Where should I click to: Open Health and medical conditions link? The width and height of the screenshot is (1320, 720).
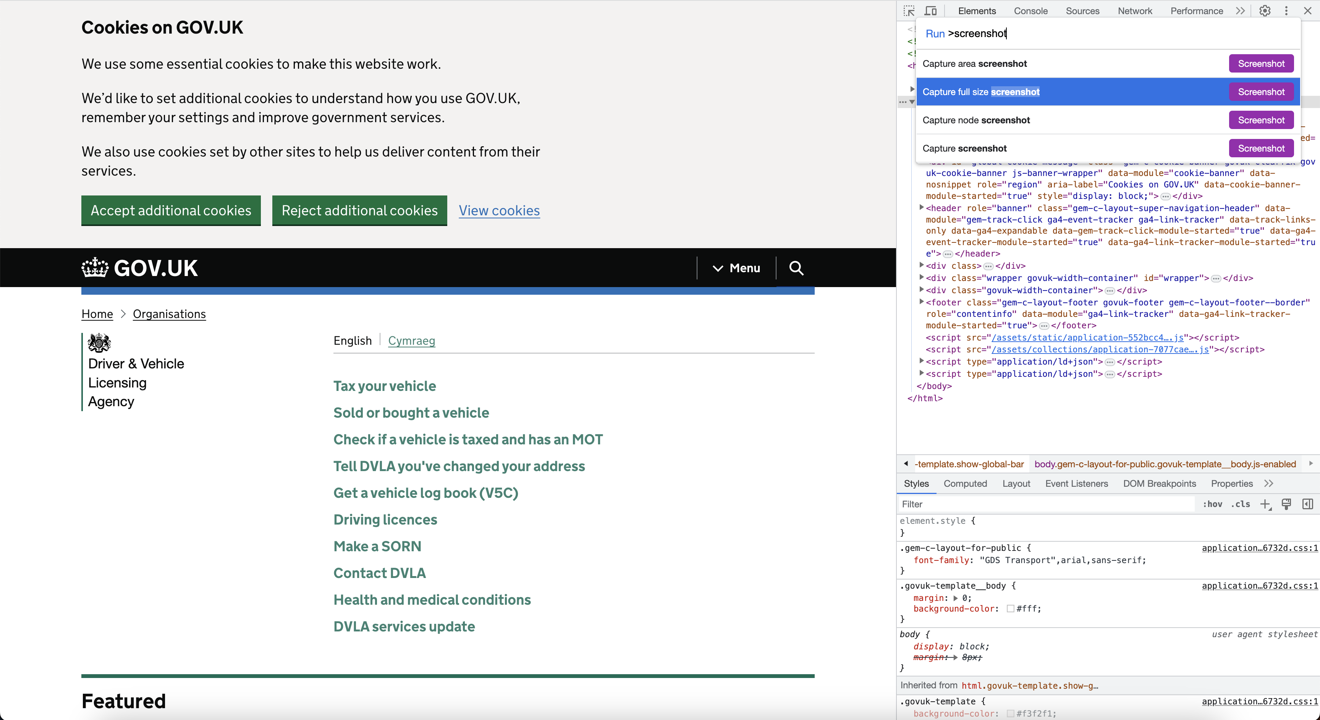(x=432, y=599)
